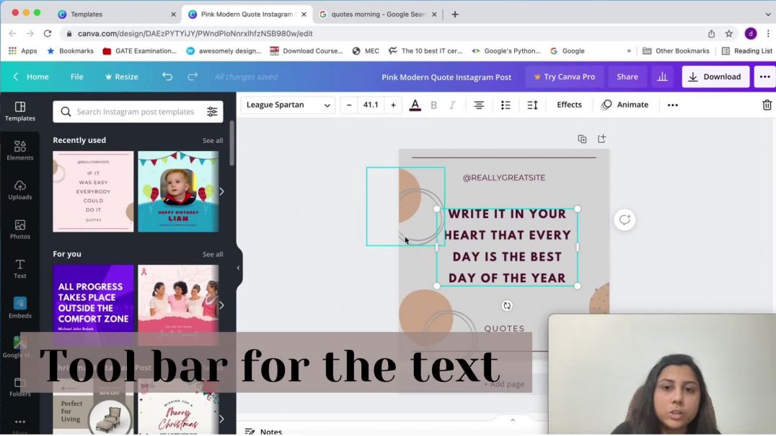This screenshot has width=776, height=436.
Task: Select the pink If It Was Easy template
Action: (94, 192)
